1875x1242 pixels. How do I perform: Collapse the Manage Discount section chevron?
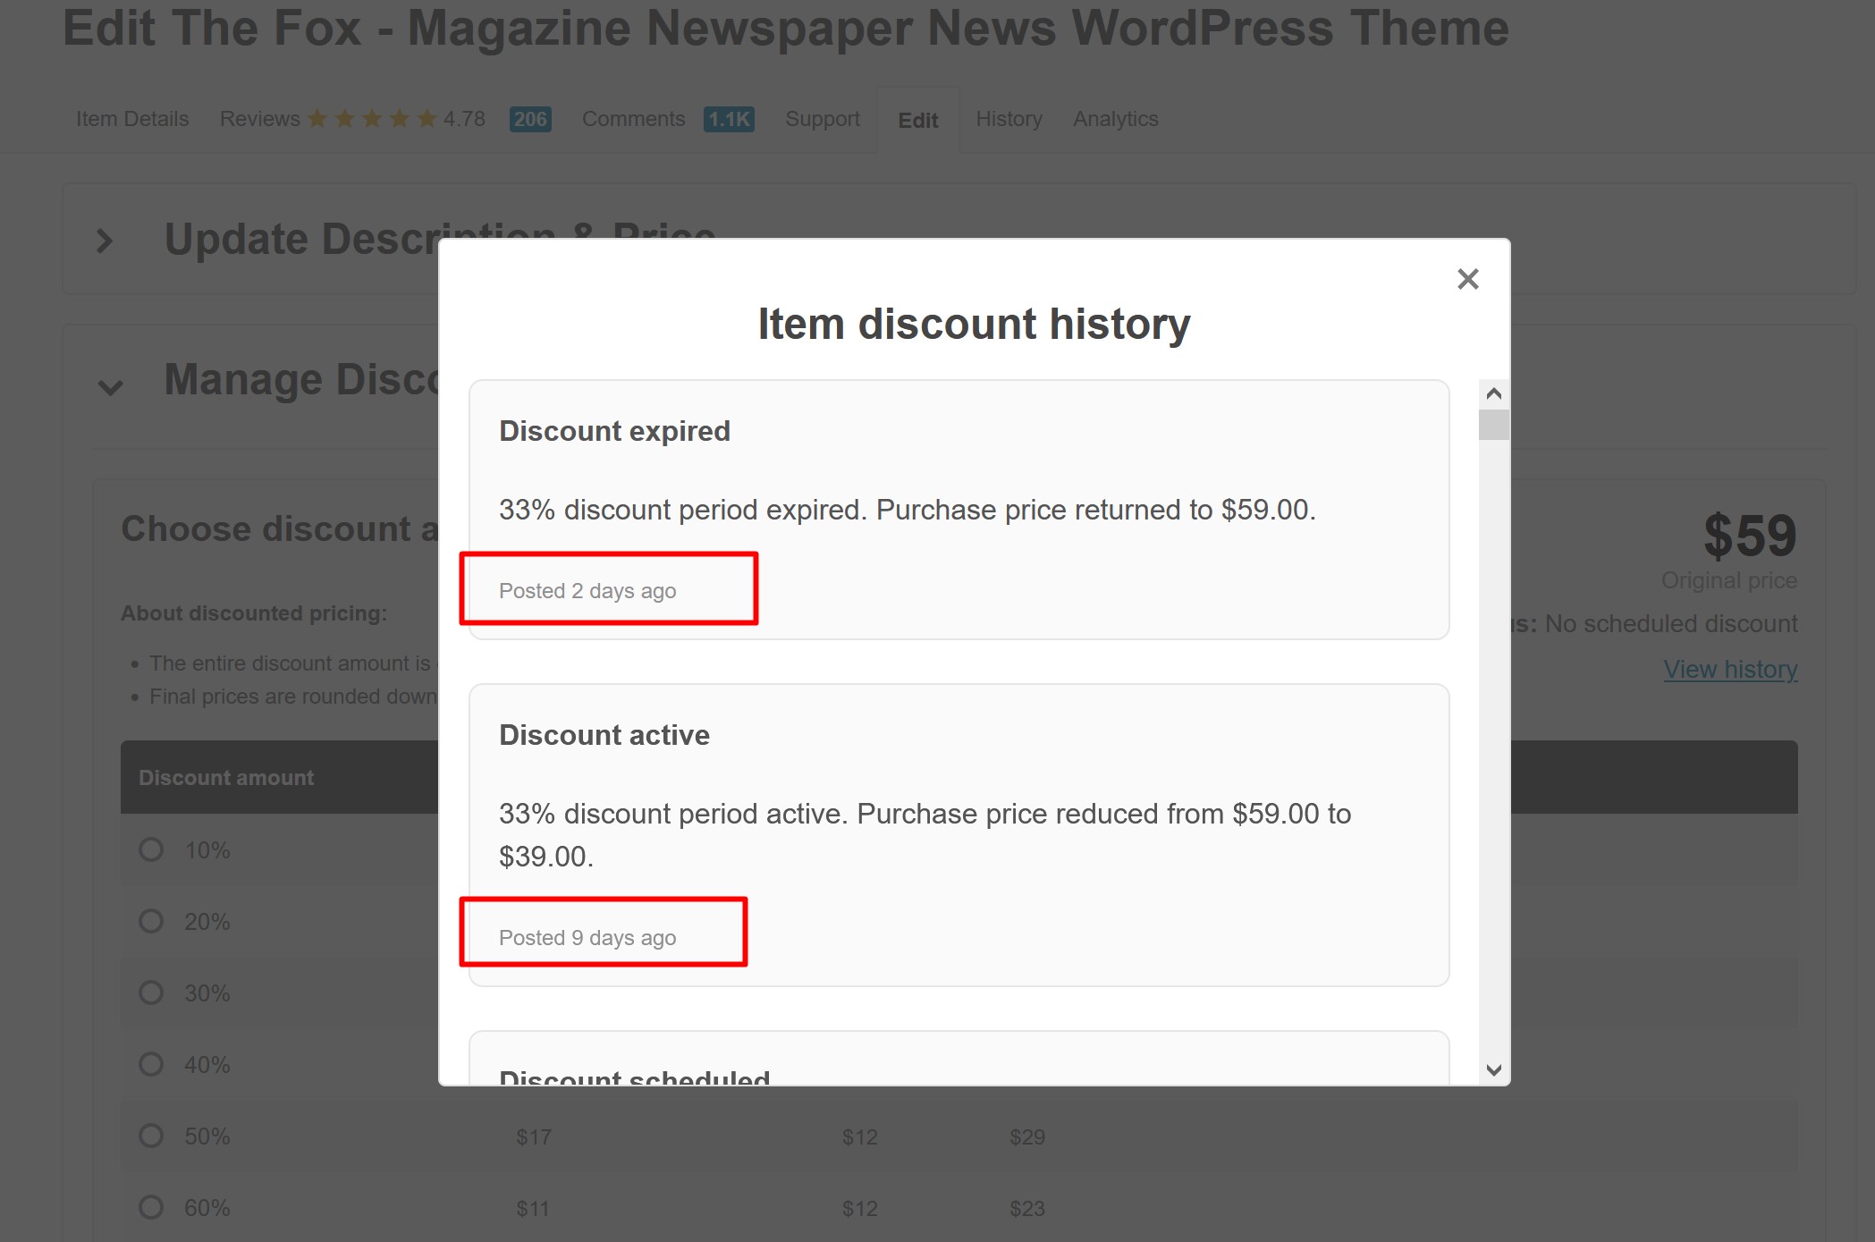[110, 386]
